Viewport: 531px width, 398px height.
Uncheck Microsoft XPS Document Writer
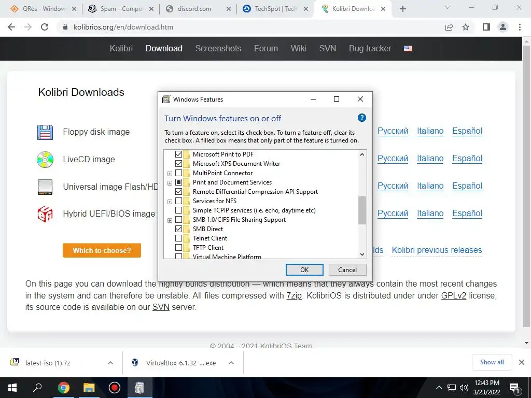point(178,163)
